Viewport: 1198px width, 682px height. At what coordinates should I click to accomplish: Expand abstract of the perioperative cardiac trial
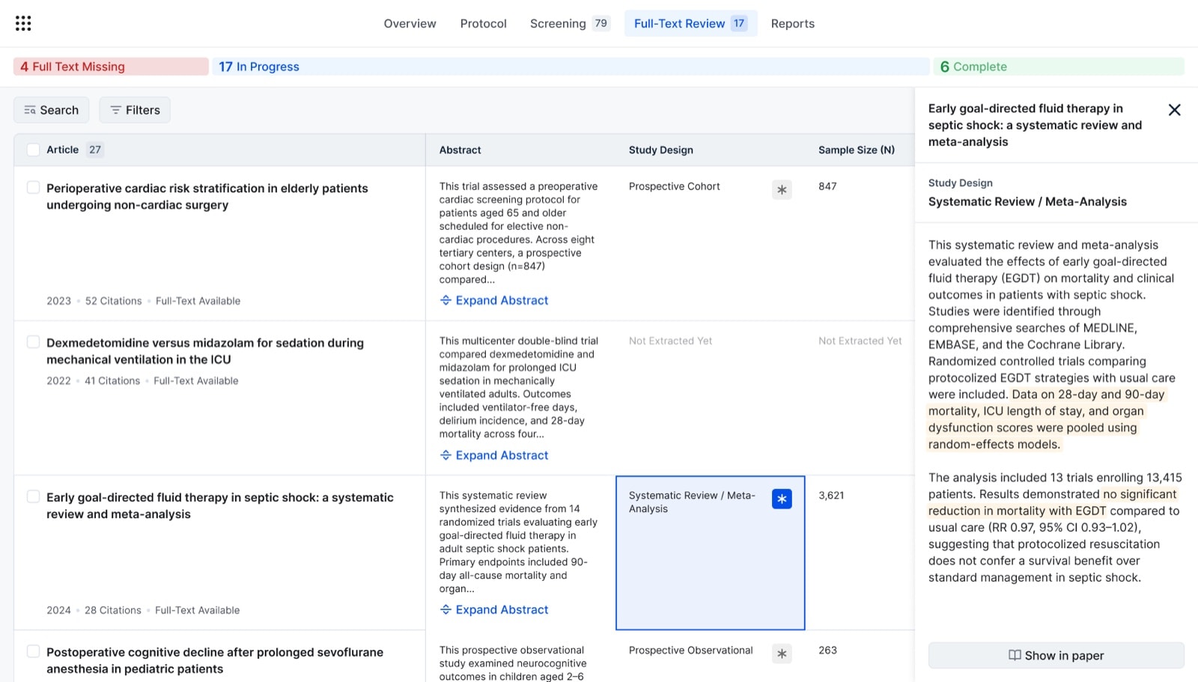click(x=494, y=300)
